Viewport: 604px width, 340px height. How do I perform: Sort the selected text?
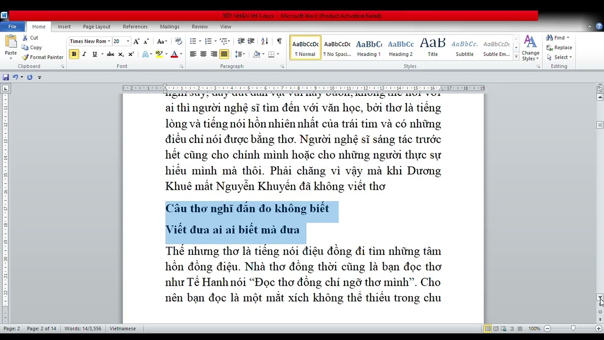(x=265, y=41)
